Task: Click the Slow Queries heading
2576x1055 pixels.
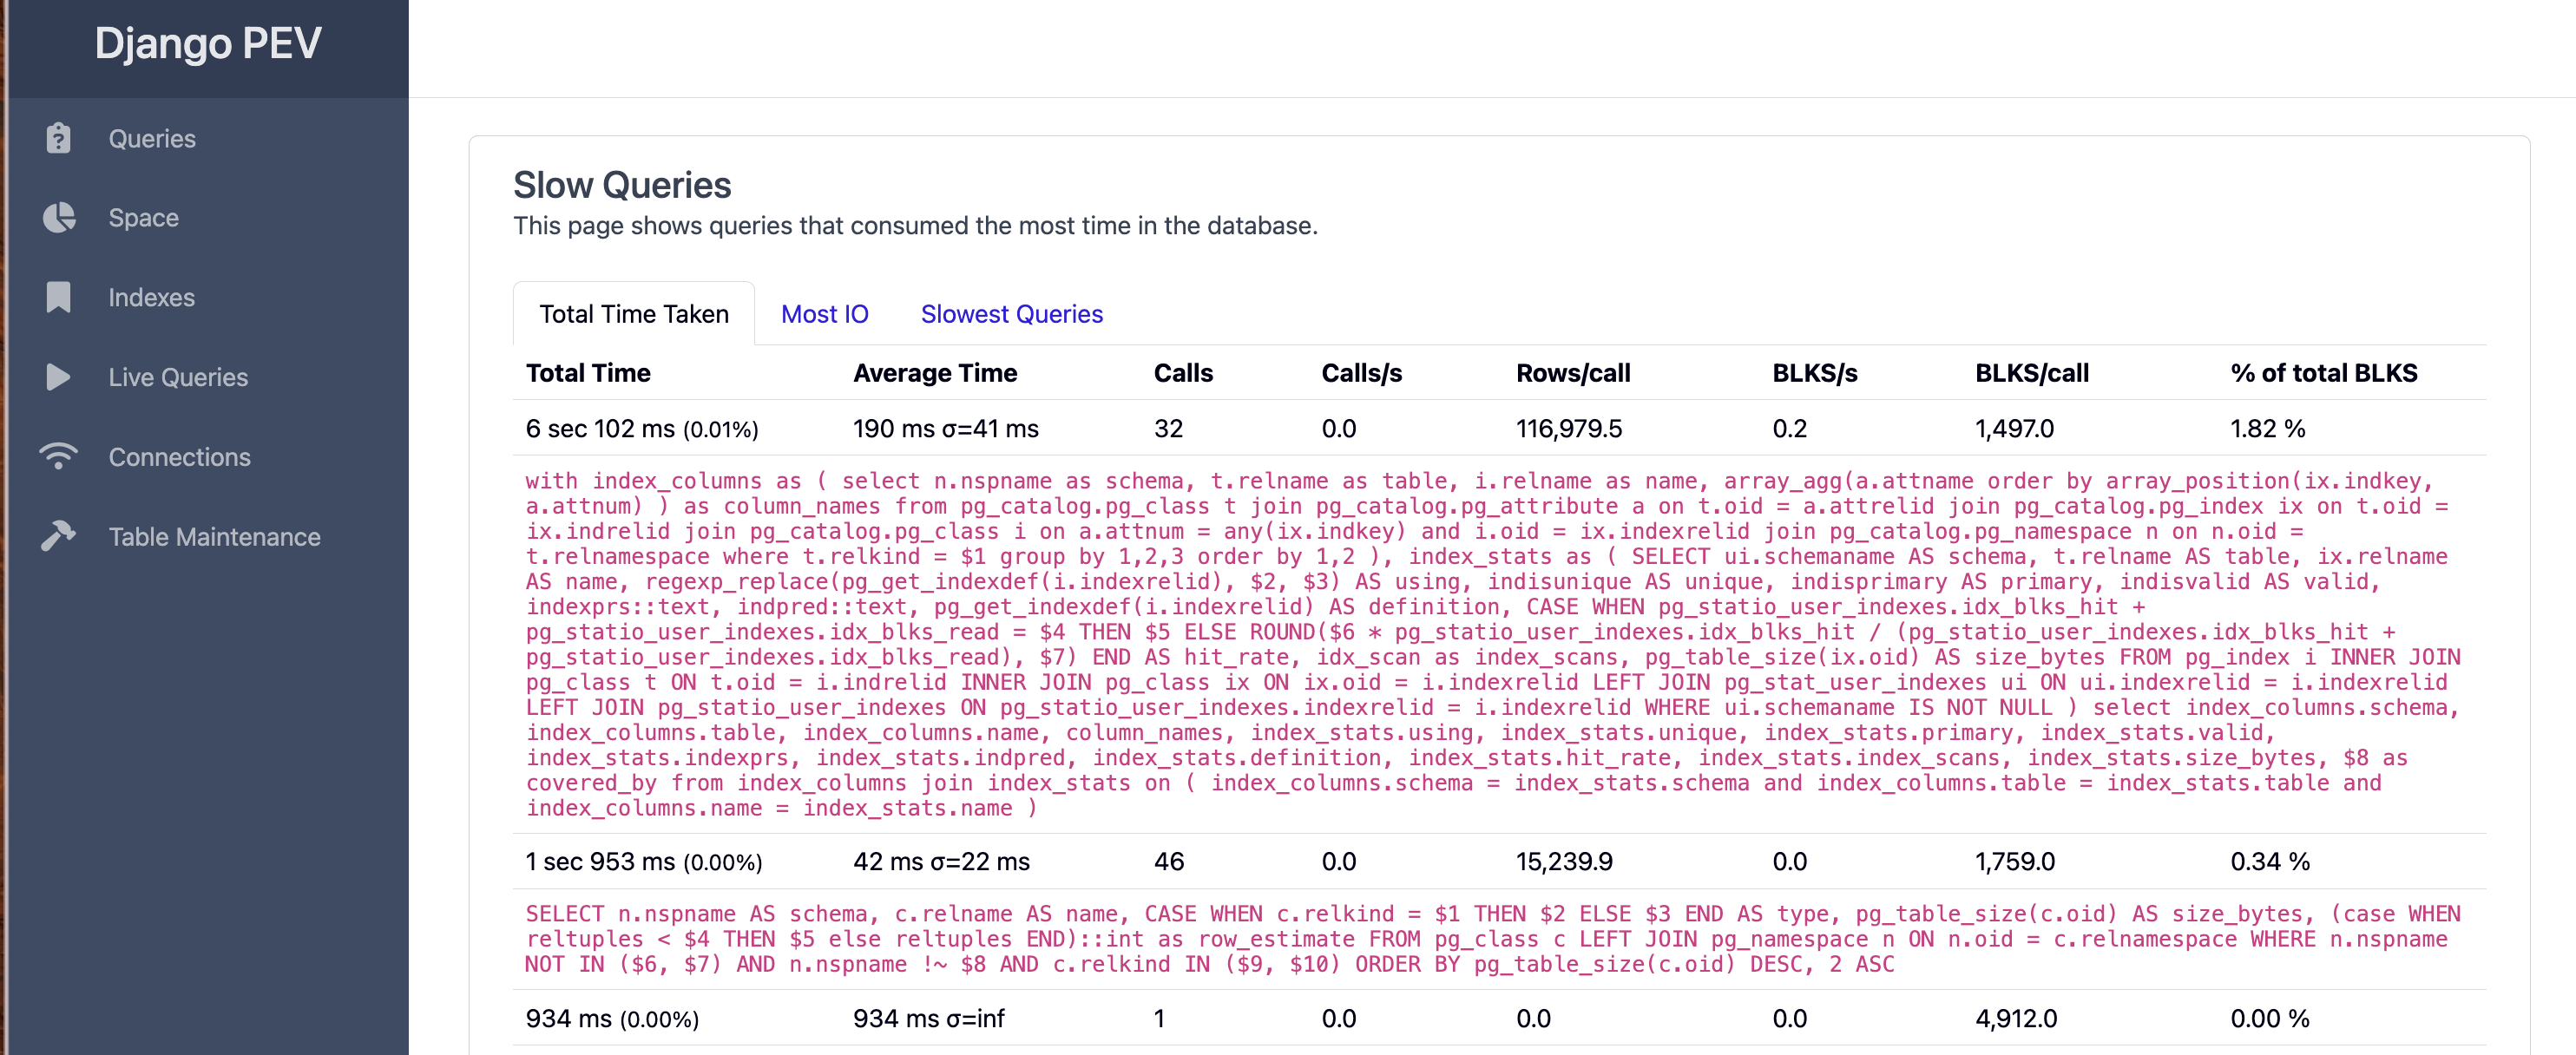Action: [x=622, y=185]
